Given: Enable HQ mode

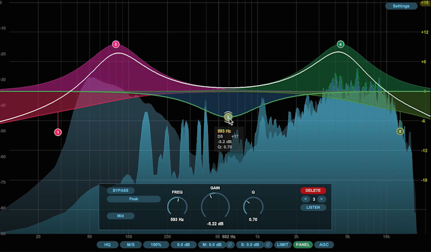Looking at the screenshot, I should (107, 244).
